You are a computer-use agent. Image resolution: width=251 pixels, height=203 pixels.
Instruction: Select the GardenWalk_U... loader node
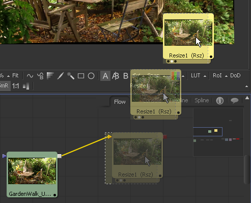(32, 175)
